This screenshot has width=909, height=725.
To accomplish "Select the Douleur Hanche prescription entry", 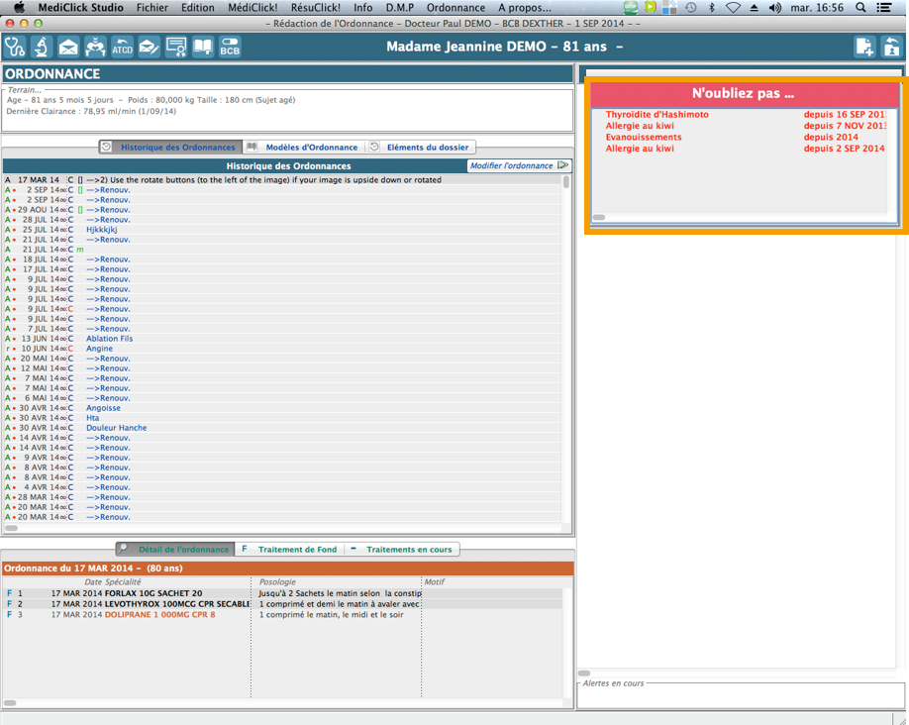I will coord(116,428).
